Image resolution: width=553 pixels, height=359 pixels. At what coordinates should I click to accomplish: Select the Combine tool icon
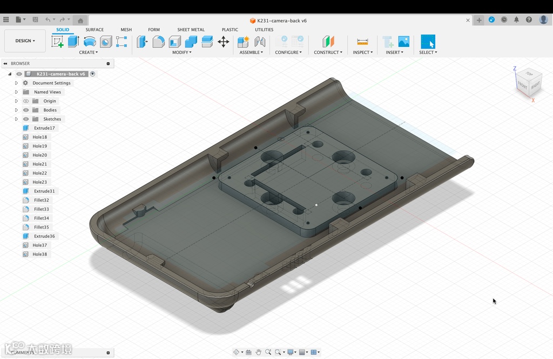(191, 42)
